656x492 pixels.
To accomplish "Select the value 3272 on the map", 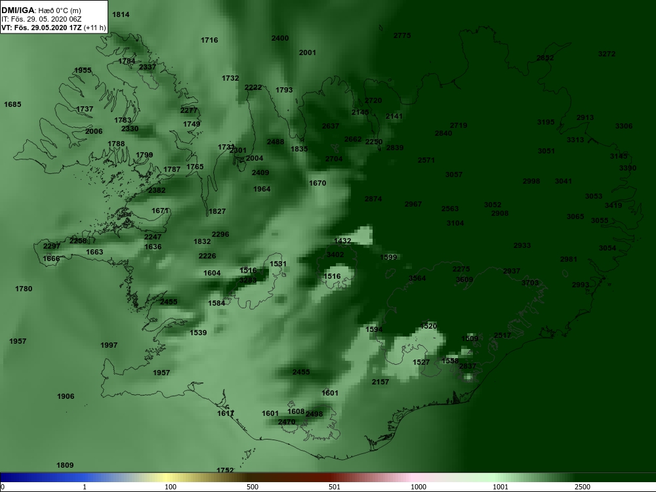I will pos(607,54).
